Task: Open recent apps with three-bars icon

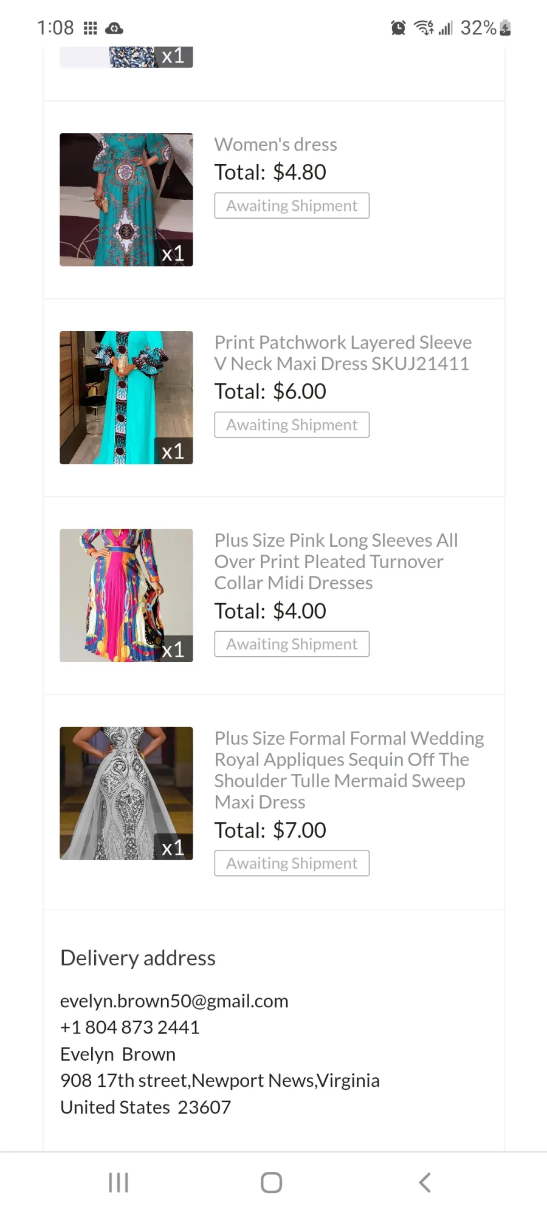Action: click(x=118, y=1182)
